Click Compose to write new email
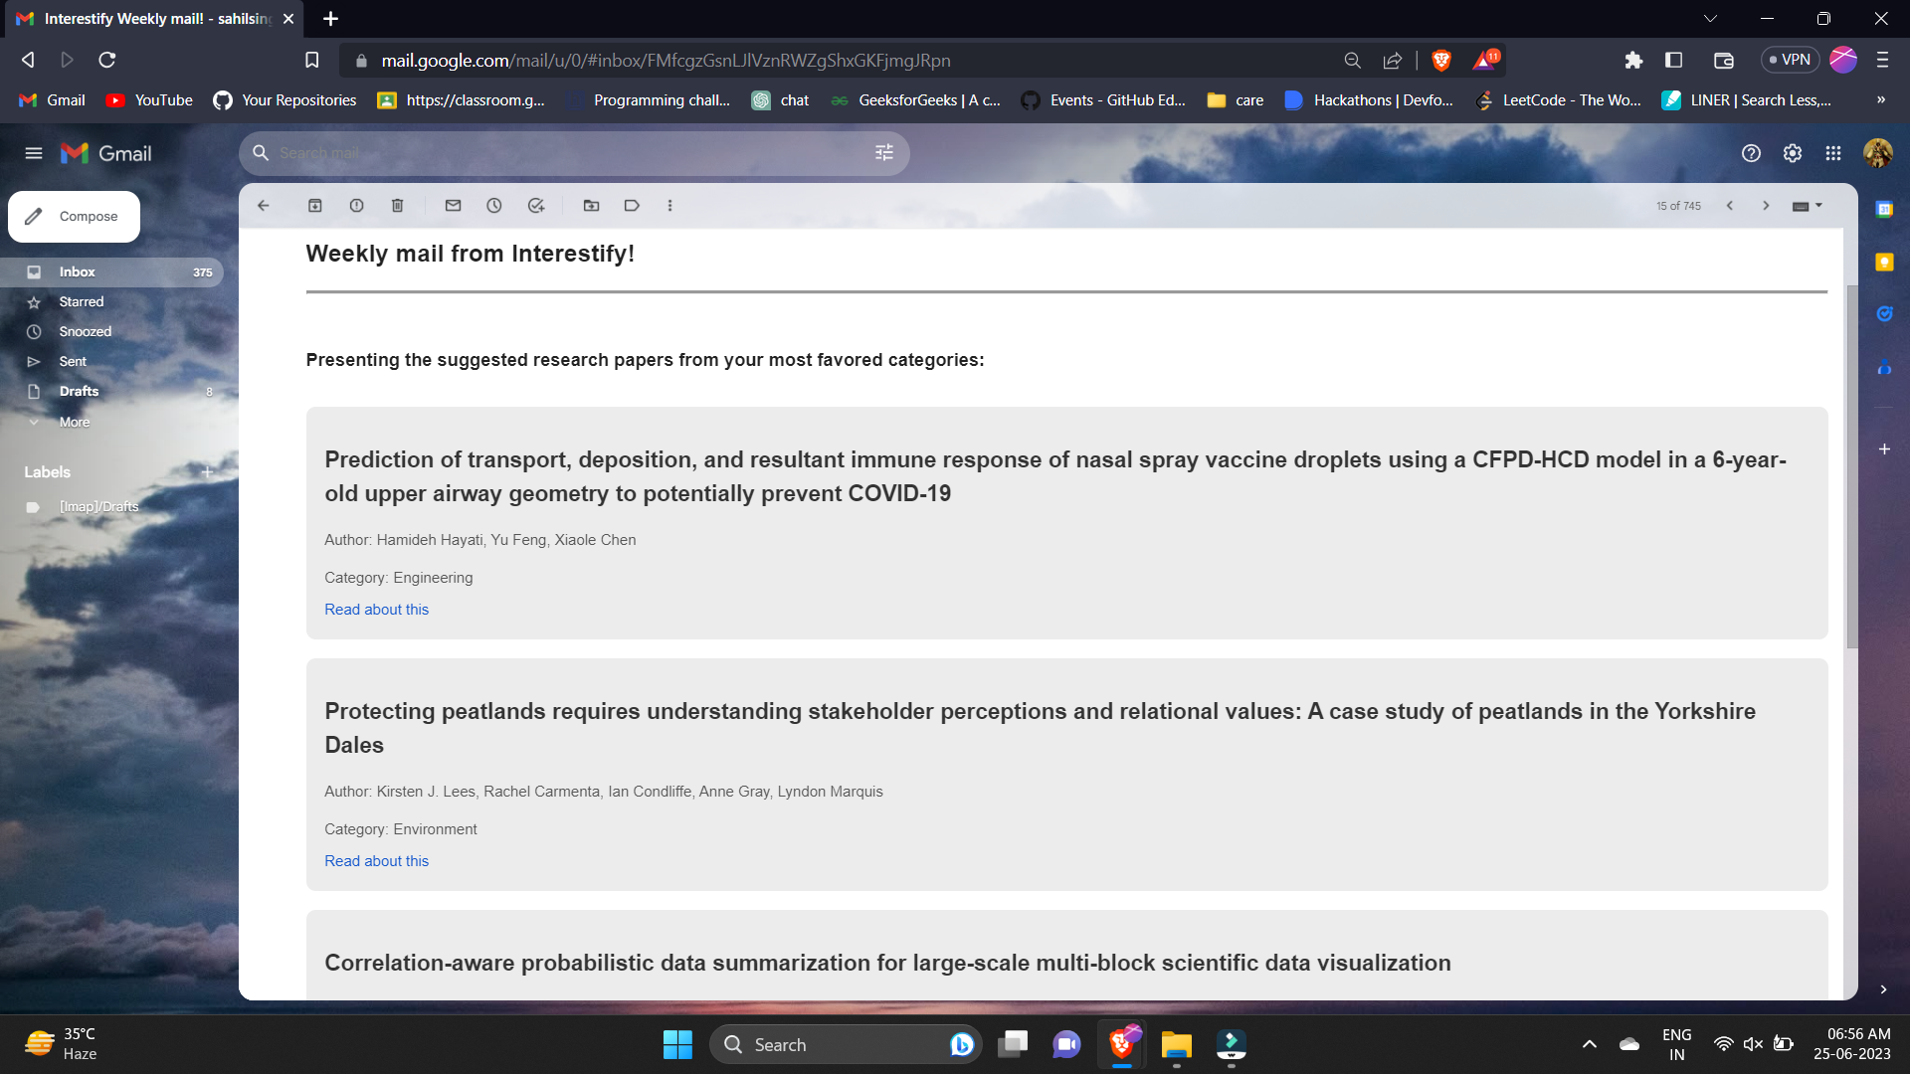 coord(75,217)
